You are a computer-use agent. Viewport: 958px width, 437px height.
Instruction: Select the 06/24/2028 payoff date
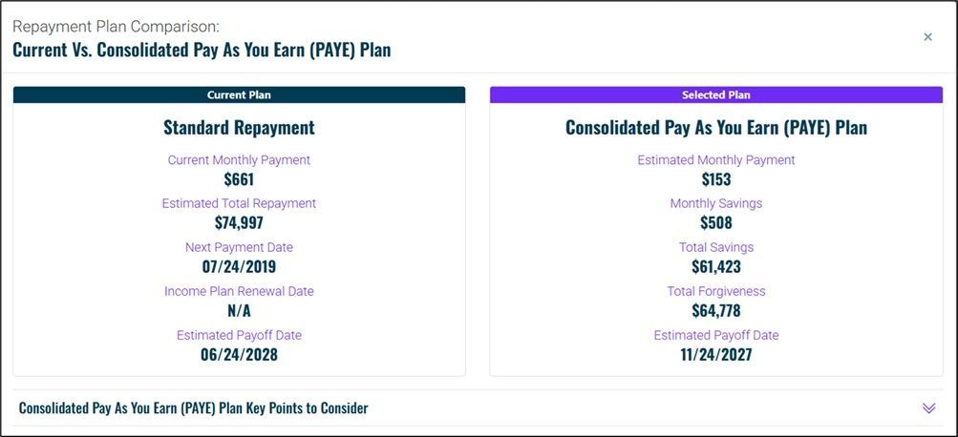tap(239, 355)
